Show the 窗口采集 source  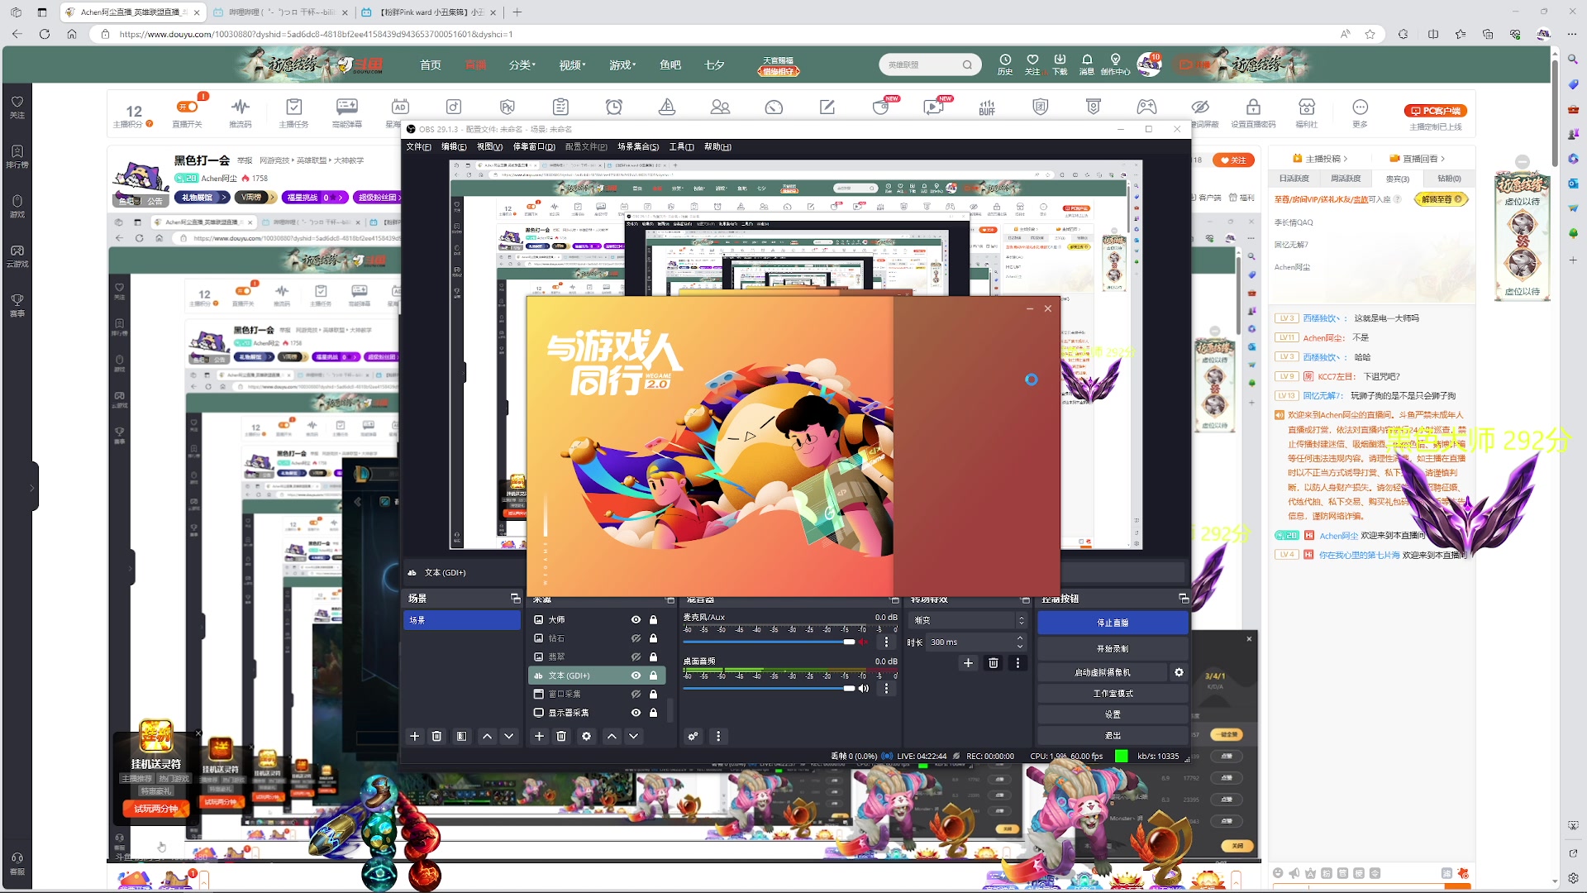tap(636, 694)
